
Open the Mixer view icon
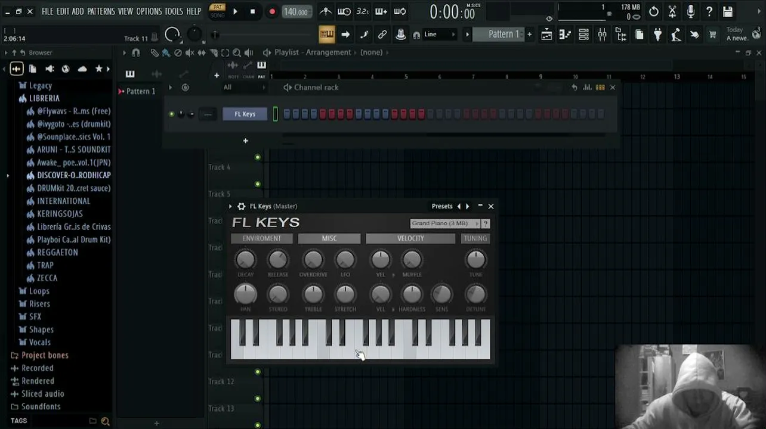pyautogui.click(x=602, y=35)
